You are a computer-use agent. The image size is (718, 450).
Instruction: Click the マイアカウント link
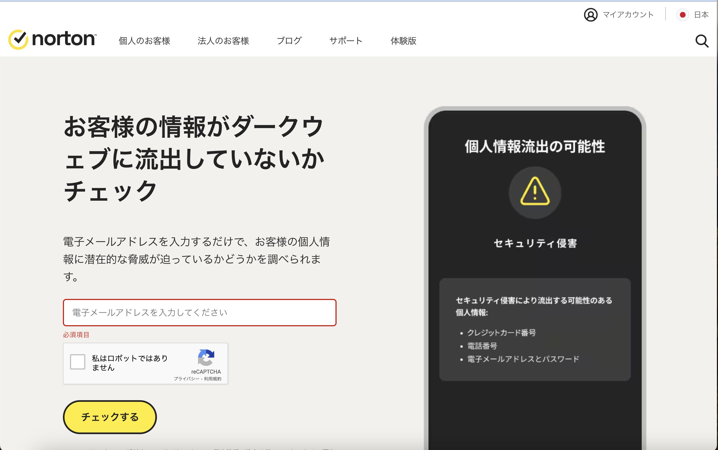coord(628,15)
